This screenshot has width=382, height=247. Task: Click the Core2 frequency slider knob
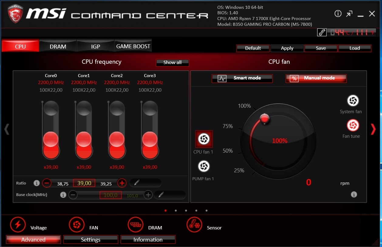117,139
